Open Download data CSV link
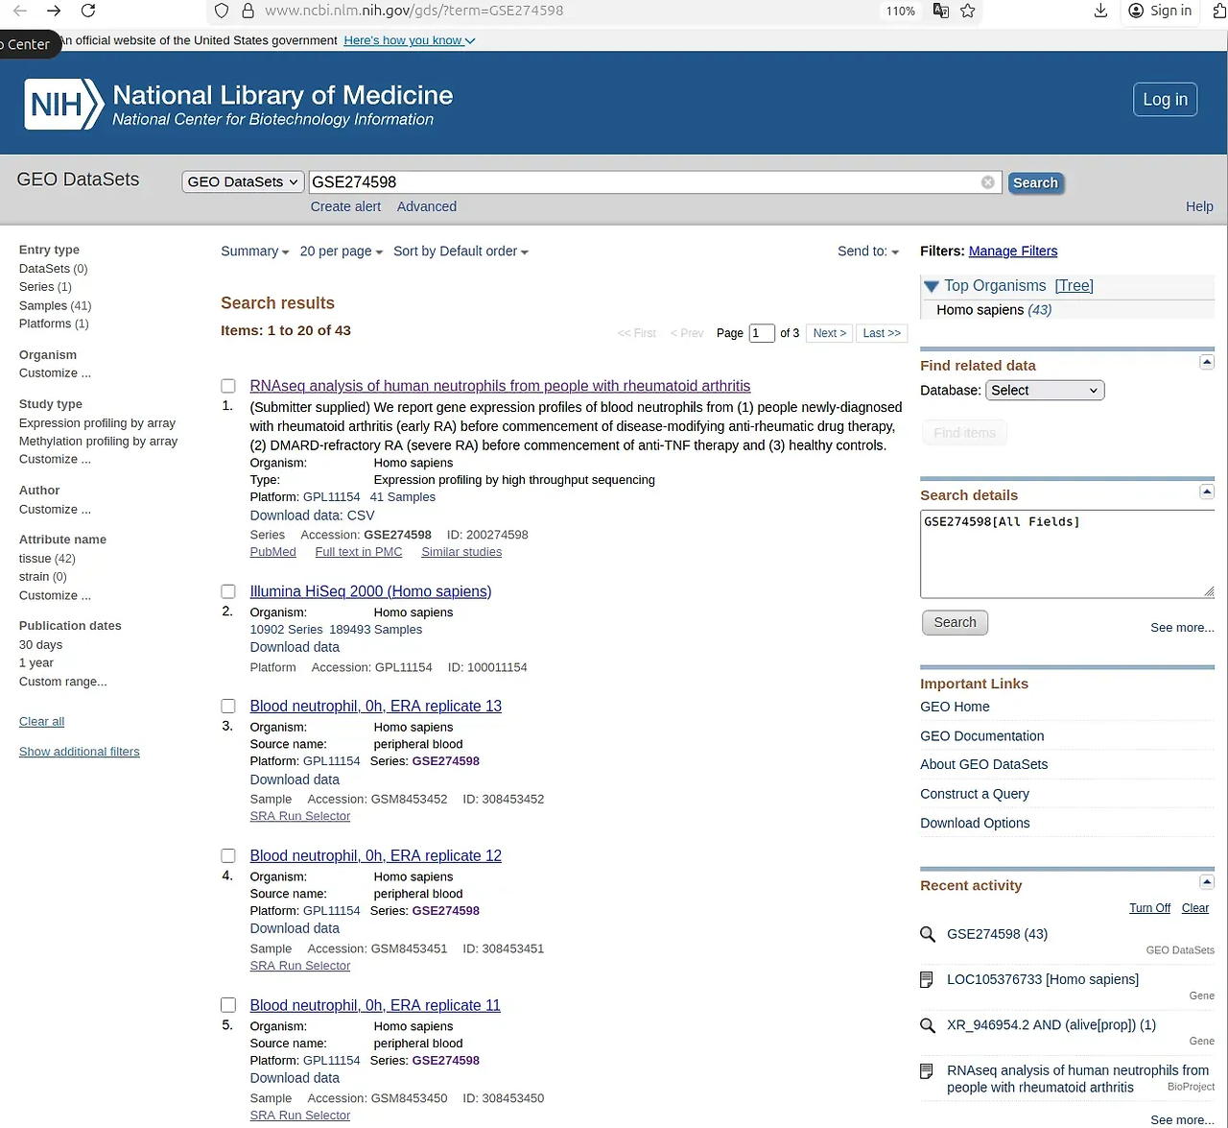Viewport: 1228px width, 1128px height. pyautogui.click(x=312, y=516)
